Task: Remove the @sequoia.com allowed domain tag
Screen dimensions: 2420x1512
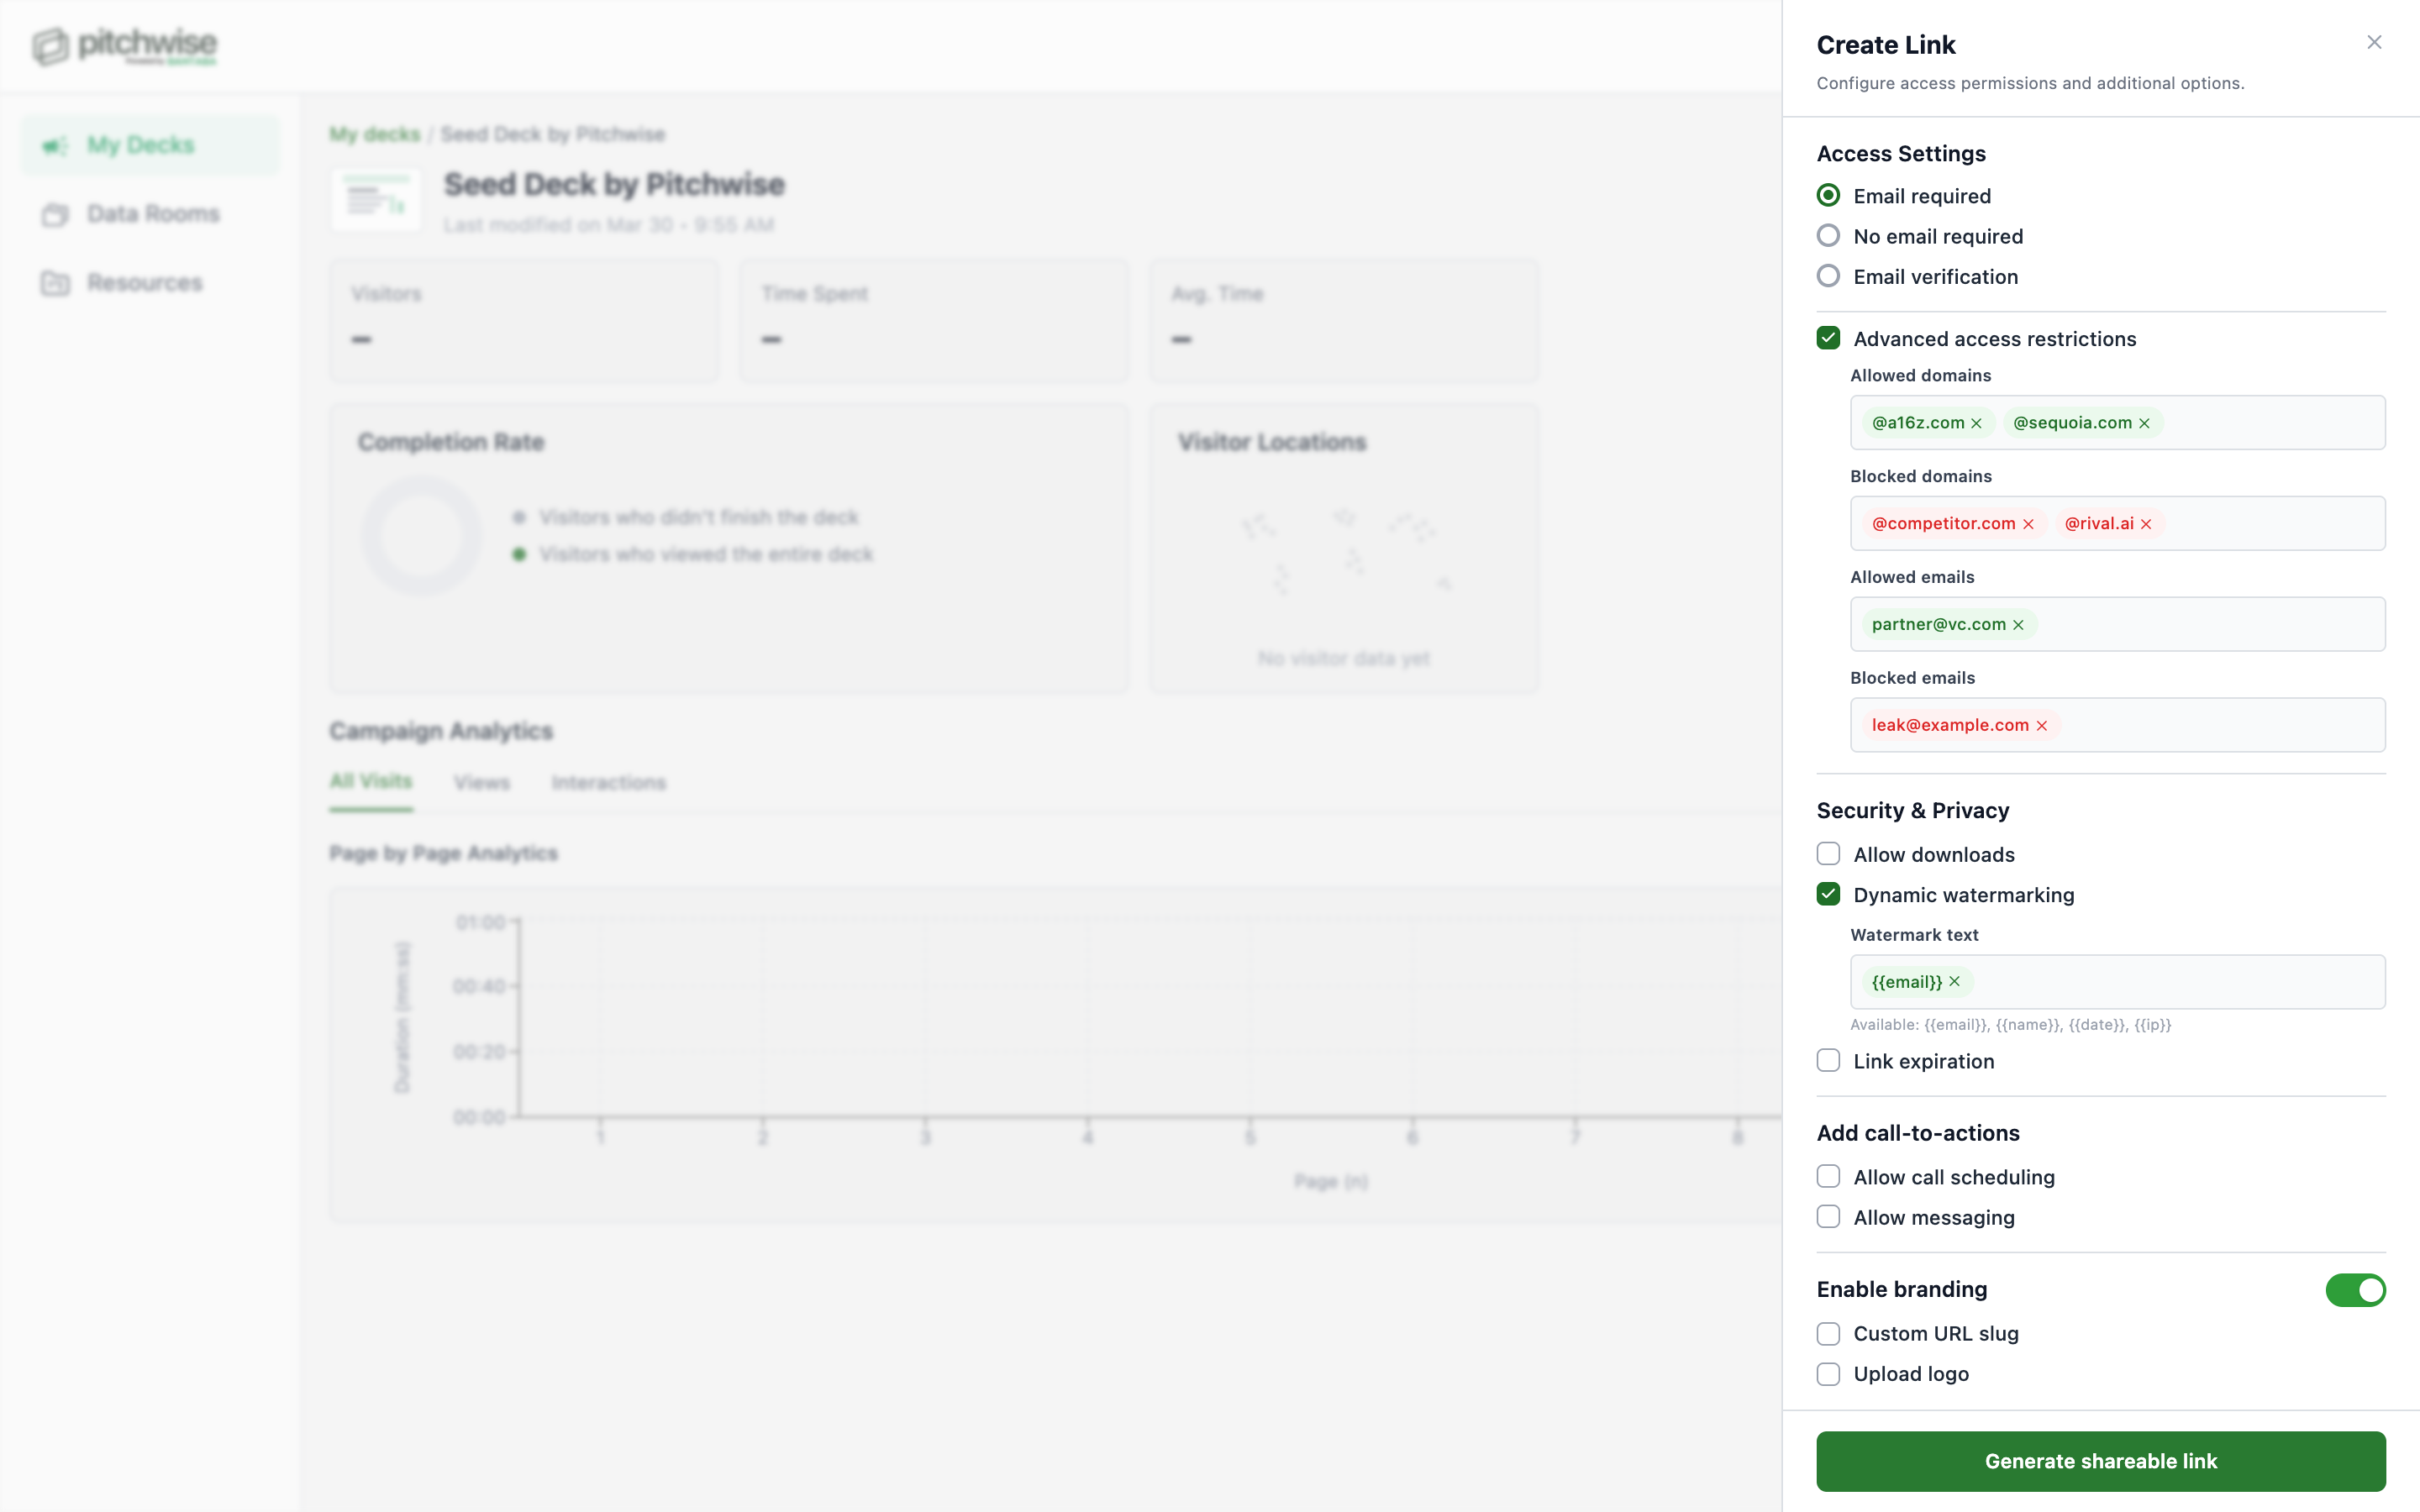Action: tap(2144, 422)
